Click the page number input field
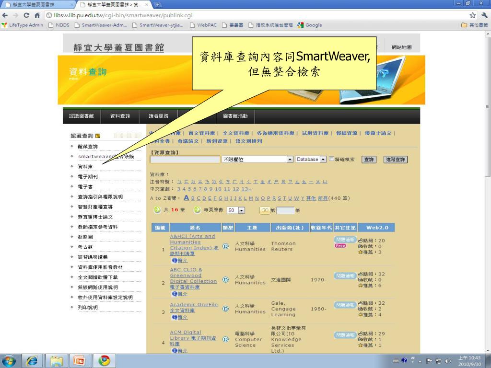 click(286, 210)
